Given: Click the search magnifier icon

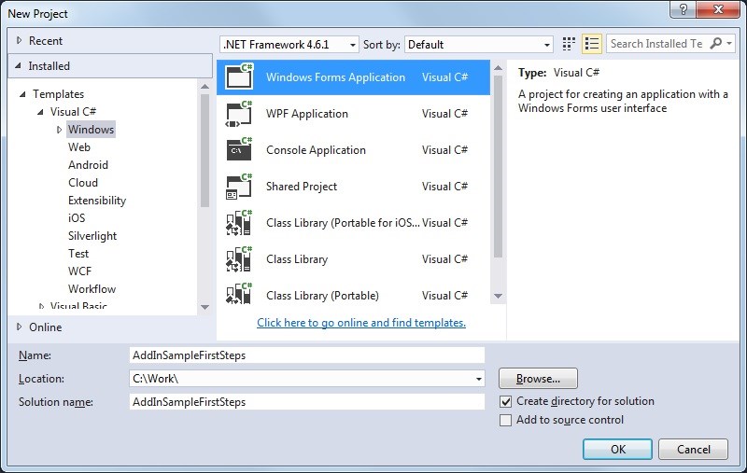Looking at the screenshot, I should point(715,44).
